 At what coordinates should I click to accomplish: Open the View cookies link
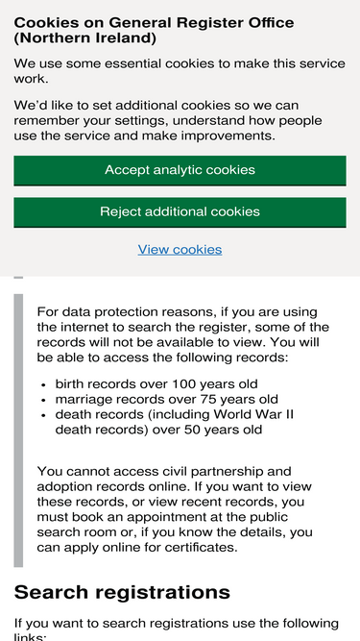(x=180, y=249)
